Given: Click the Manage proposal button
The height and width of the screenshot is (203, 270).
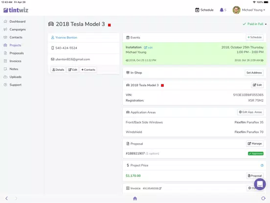Looking at the screenshot, I should tap(255, 144).
